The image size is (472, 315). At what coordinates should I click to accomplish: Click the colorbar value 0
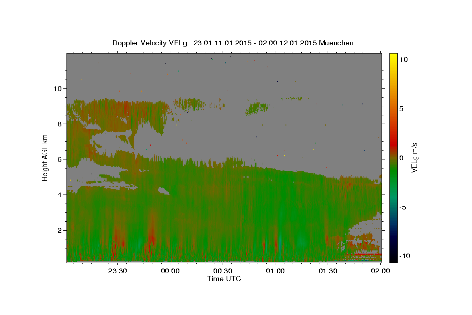[401, 157]
